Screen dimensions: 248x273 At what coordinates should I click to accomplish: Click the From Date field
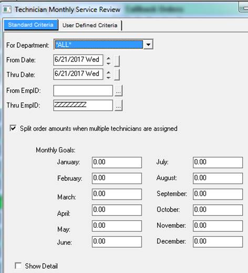(78, 60)
